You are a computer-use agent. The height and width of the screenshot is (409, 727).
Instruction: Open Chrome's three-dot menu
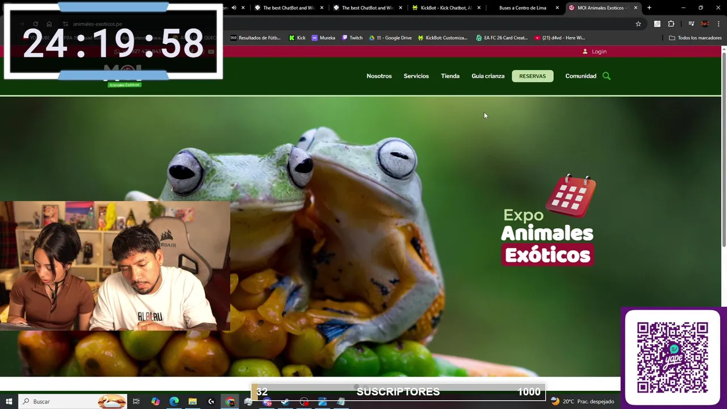click(719, 24)
